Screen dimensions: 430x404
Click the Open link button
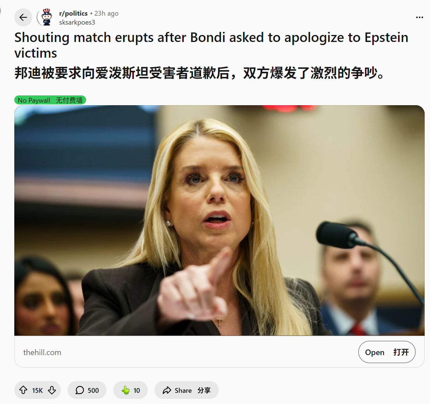pos(387,352)
